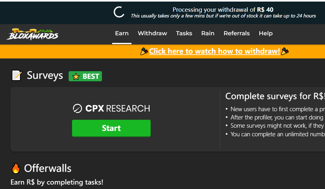This screenshot has width=325, height=189.
Task: Click the 'Offerwalls' section heading
Action: click(x=48, y=168)
